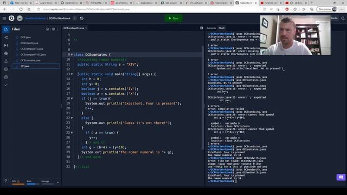Image resolution: width=347 pixels, height=195 pixels.
Task: Open the repl name dropdown beside OCACertWorkbook
Action: click(75, 18)
